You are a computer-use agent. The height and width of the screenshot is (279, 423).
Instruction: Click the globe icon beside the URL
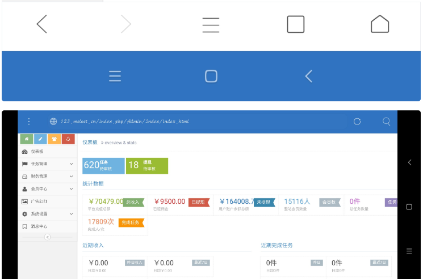[53, 122]
